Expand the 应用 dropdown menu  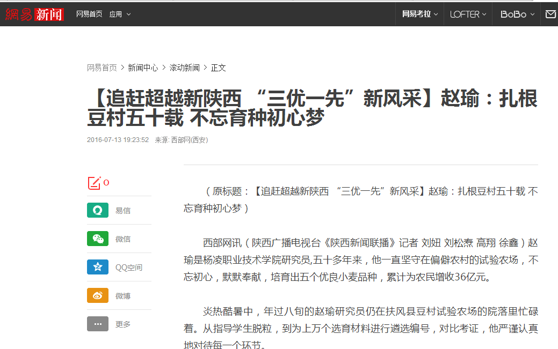point(120,14)
